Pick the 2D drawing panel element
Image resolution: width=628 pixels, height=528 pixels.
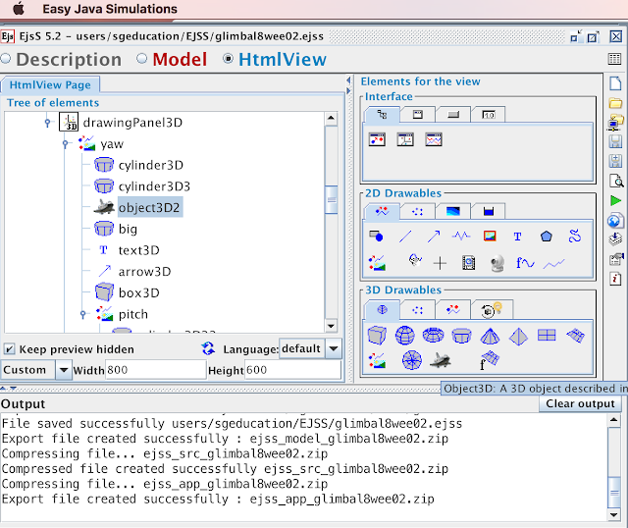click(377, 139)
